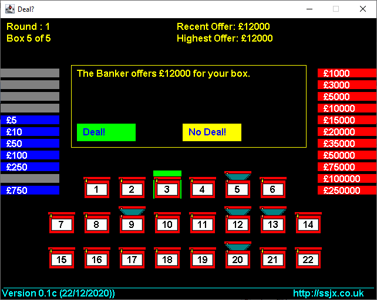
Task: Click the £75000 red prize bar
Action: [x=347, y=167]
